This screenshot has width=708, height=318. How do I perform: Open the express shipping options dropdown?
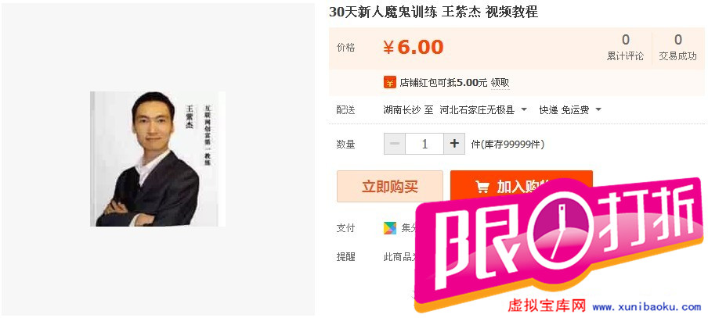tap(598, 110)
